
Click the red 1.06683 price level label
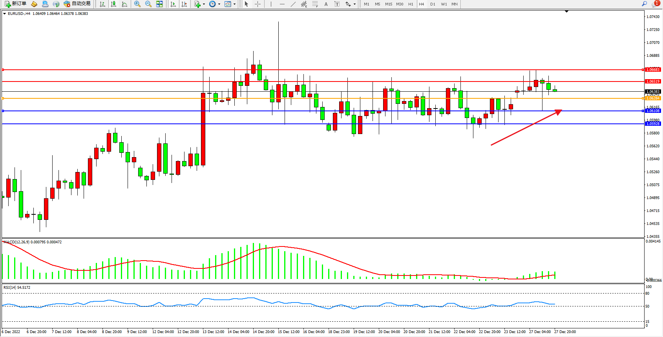(653, 70)
